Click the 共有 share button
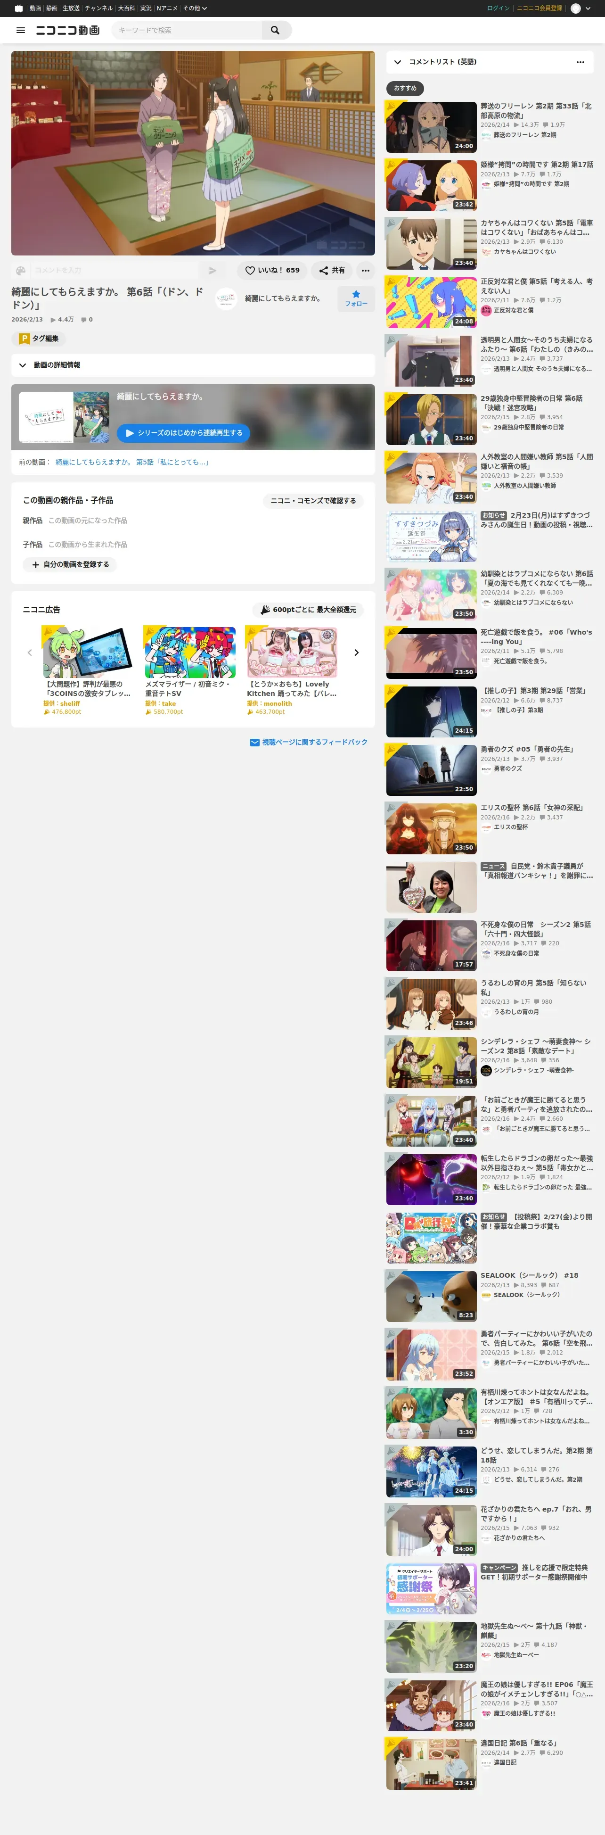Viewport: 605px width, 1835px height. (x=332, y=271)
